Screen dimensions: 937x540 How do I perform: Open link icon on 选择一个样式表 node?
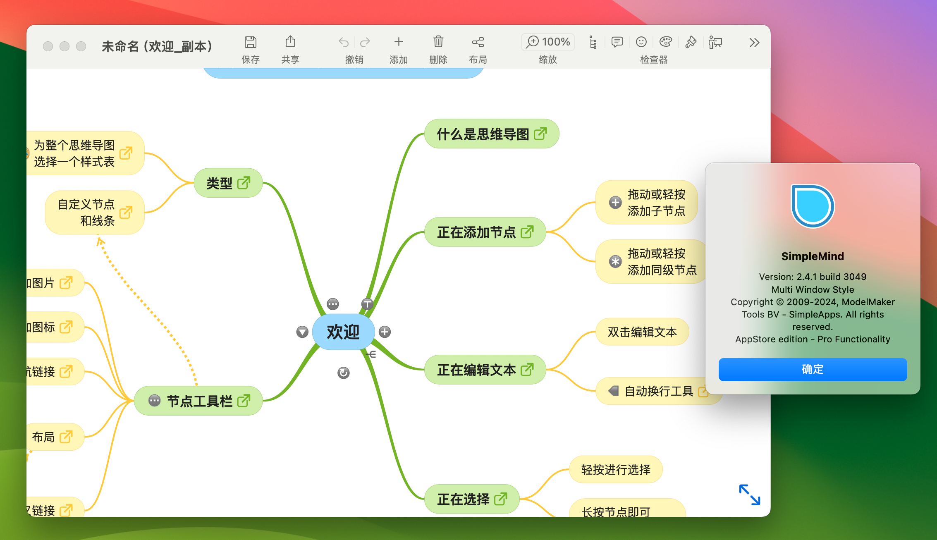126,153
